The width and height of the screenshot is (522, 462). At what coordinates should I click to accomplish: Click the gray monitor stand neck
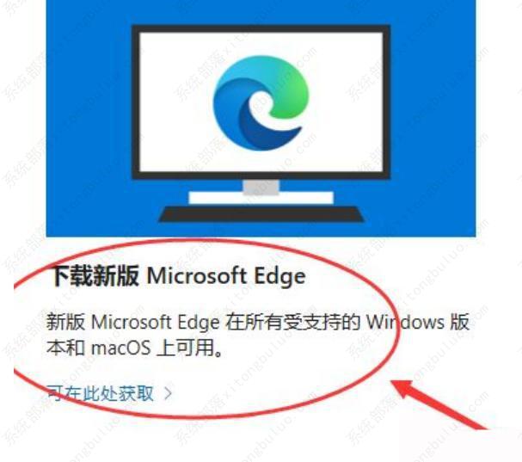pos(261,187)
